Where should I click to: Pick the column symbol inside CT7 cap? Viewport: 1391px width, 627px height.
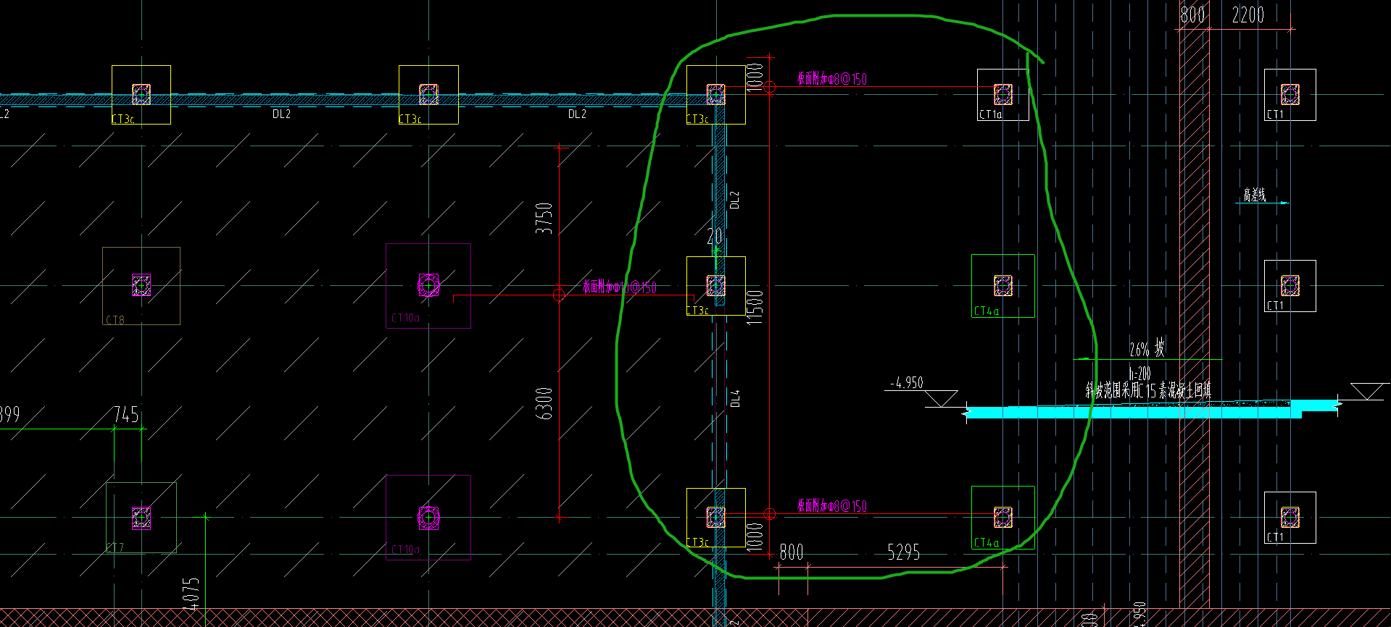pos(141,517)
